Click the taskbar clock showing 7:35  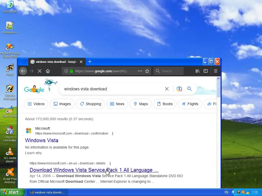click(x=255, y=192)
